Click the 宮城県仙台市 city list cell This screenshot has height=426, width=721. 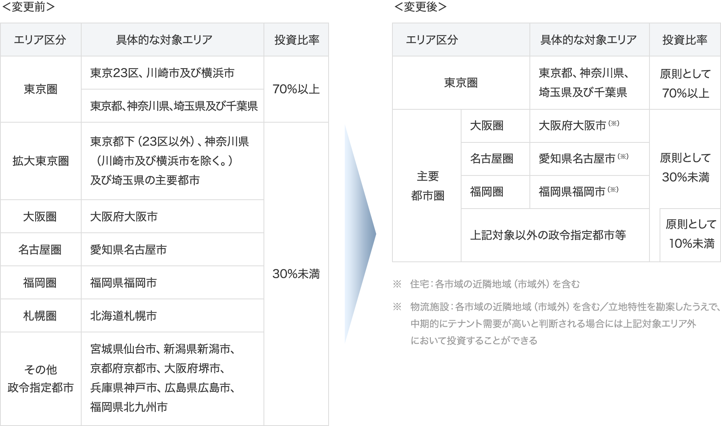coord(162,378)
